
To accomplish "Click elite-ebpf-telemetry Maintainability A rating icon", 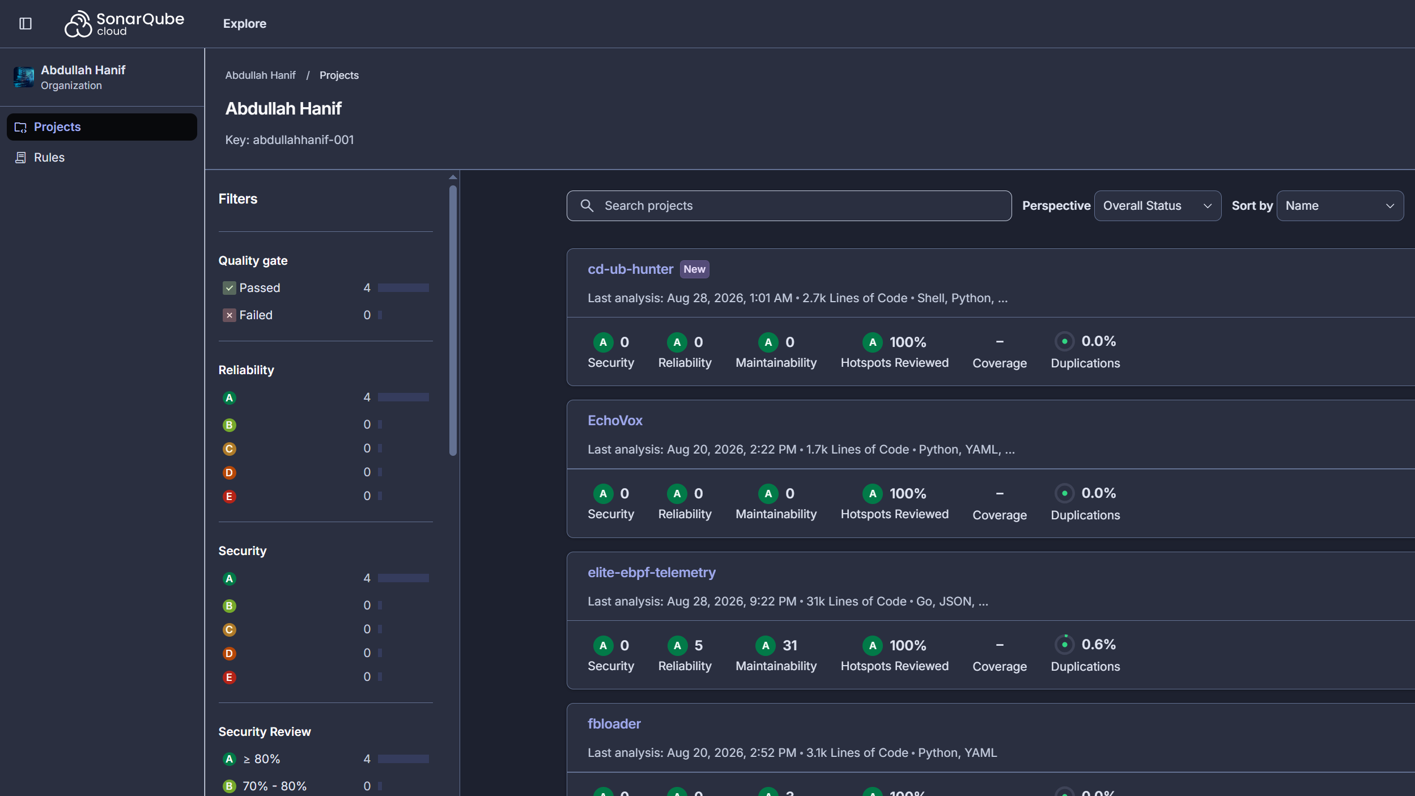I will point(766,646).
